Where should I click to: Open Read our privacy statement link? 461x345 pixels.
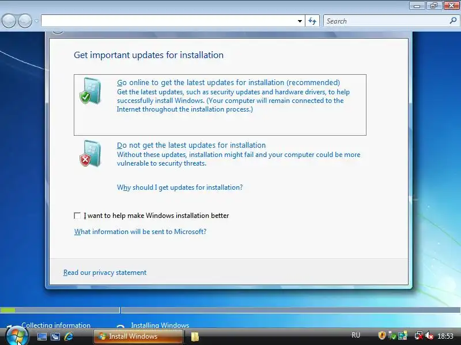pos(105,273)
